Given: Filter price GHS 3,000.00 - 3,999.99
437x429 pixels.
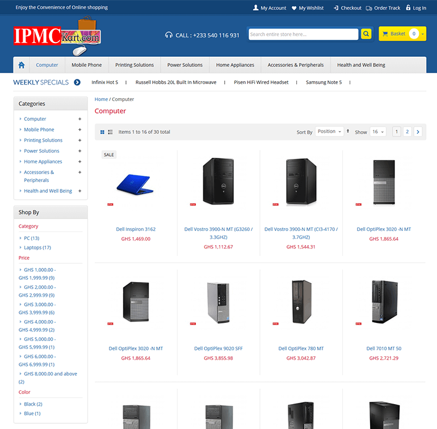Looking at the screenshot, I should point(37,308).
